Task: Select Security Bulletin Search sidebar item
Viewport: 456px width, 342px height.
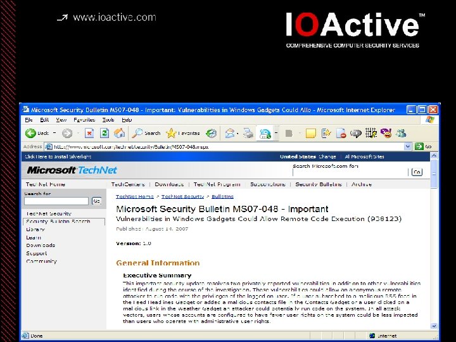Action: pyautogui.click(x=64, y=222)
